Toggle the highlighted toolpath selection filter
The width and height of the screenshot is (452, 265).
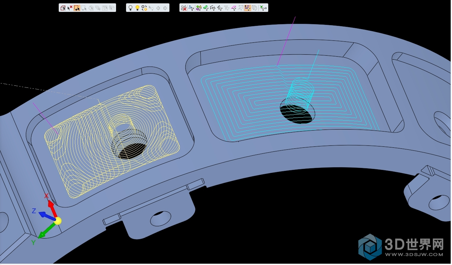click(x=248, y=8)
